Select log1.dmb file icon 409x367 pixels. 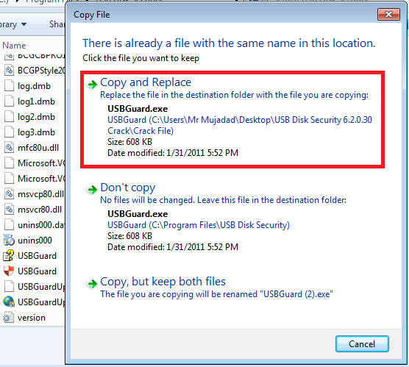[x=9, y=101]
